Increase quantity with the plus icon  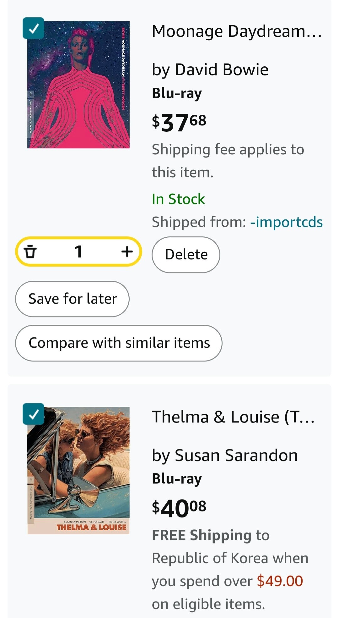pos(127,251)
